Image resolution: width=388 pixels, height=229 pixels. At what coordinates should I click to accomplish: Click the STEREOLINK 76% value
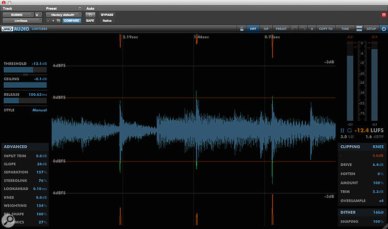43,181
